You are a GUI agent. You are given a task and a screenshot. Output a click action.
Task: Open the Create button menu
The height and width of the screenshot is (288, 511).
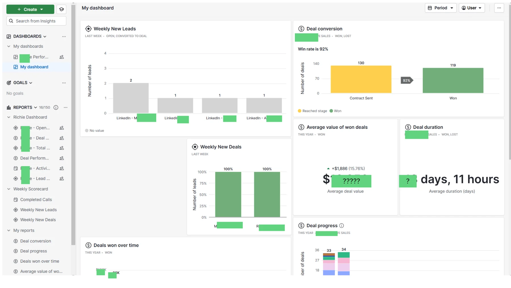click(x=30, y=9)
